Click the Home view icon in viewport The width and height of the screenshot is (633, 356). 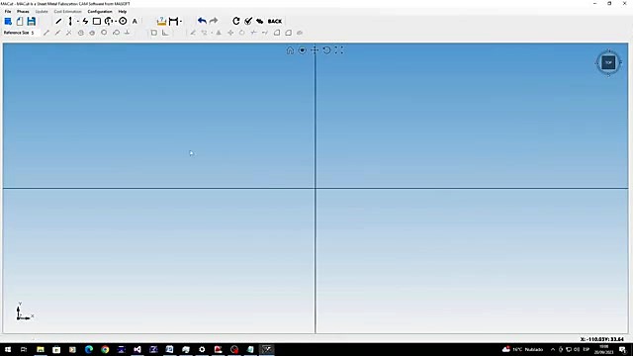coord(290,50)
